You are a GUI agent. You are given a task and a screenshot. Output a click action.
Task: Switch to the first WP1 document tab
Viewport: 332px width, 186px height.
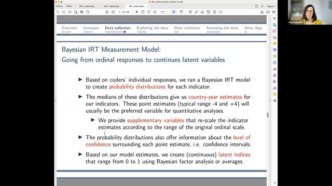[x=87, y=6]
